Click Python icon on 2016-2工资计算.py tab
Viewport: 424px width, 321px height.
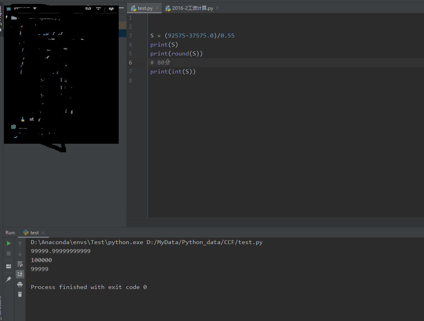[x=168, y=8]
